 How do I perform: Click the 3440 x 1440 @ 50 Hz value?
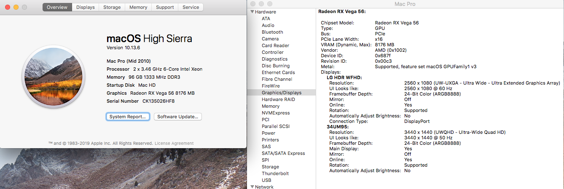click(x=428, y=138)
